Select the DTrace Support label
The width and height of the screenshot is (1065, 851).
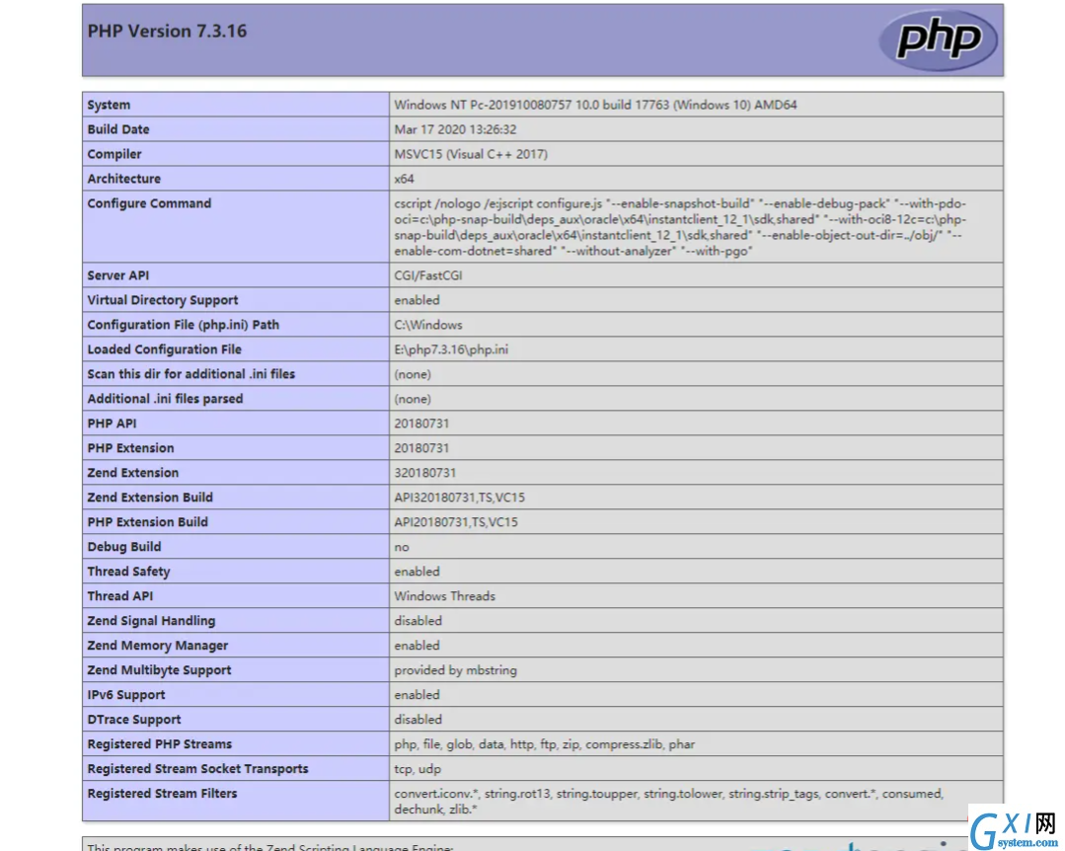[134, 720]
